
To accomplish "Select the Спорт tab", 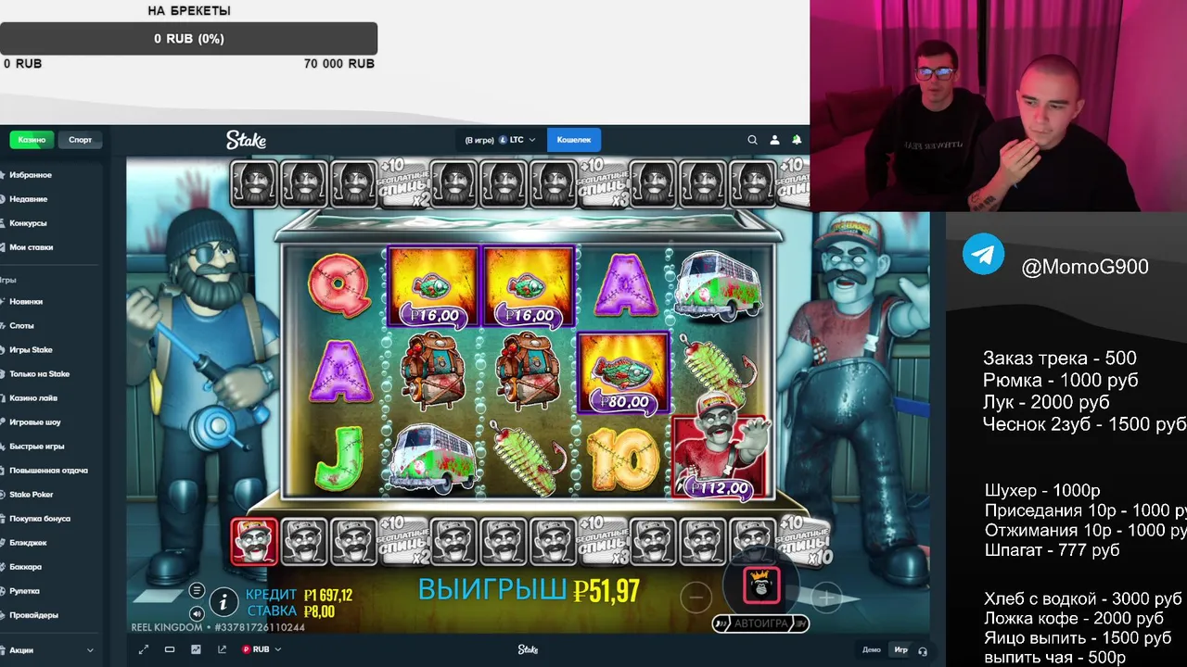I will 81,140.
